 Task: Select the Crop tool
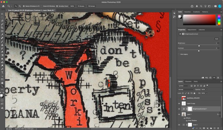coord(2,28)
